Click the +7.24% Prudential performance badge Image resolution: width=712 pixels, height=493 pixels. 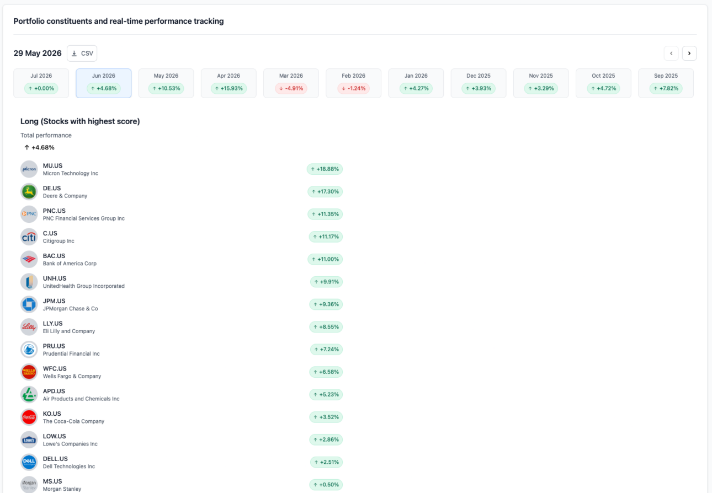pos(326,350)
